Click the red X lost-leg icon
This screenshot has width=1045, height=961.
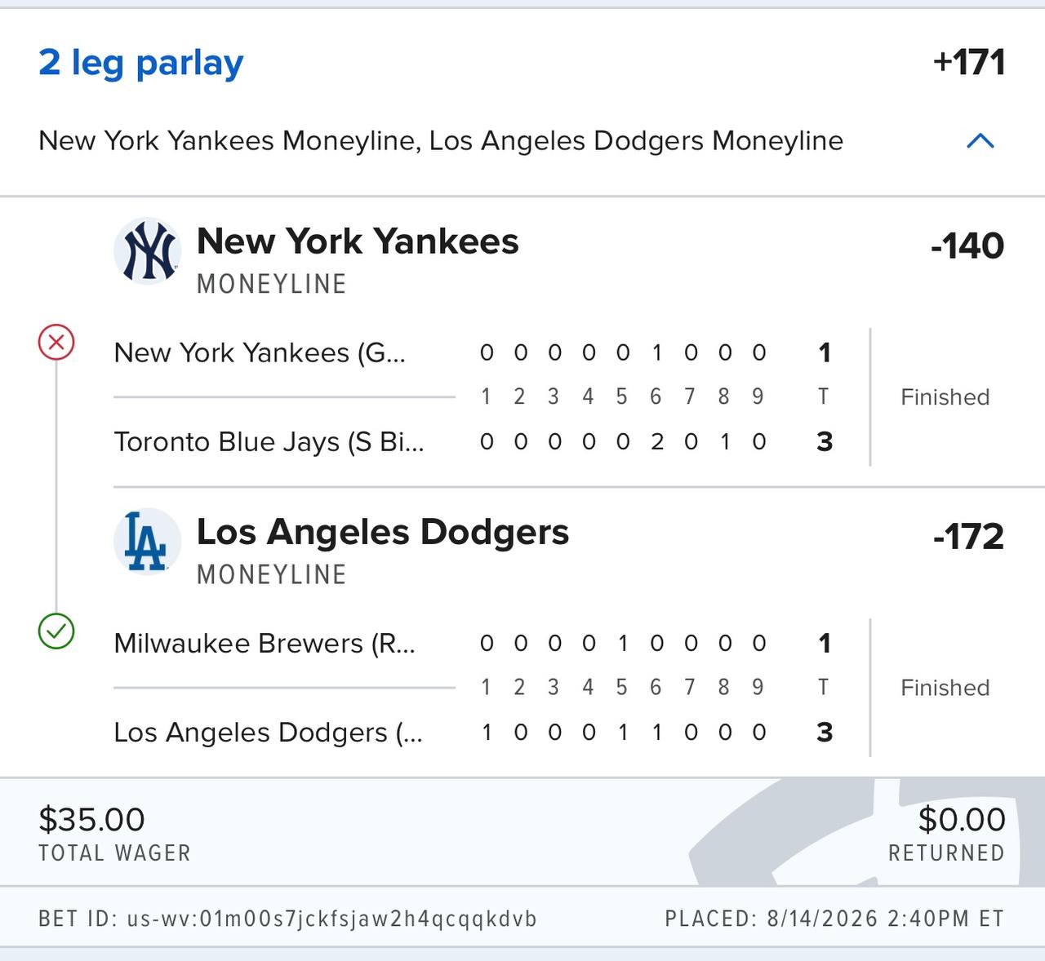56,342
